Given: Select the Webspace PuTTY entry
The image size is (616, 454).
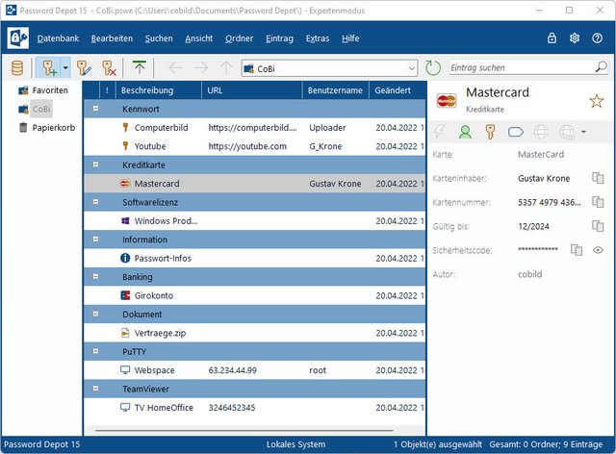Looking at the screenshot, I should tap(254, 370).
